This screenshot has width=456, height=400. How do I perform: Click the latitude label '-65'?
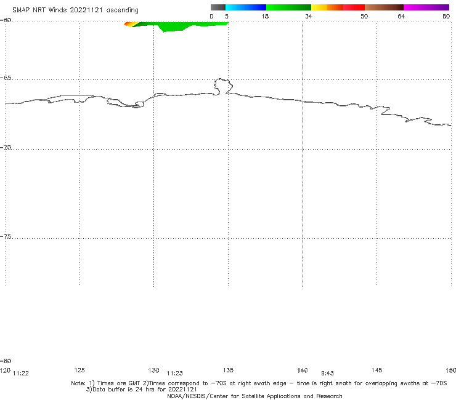pos(6,78)
